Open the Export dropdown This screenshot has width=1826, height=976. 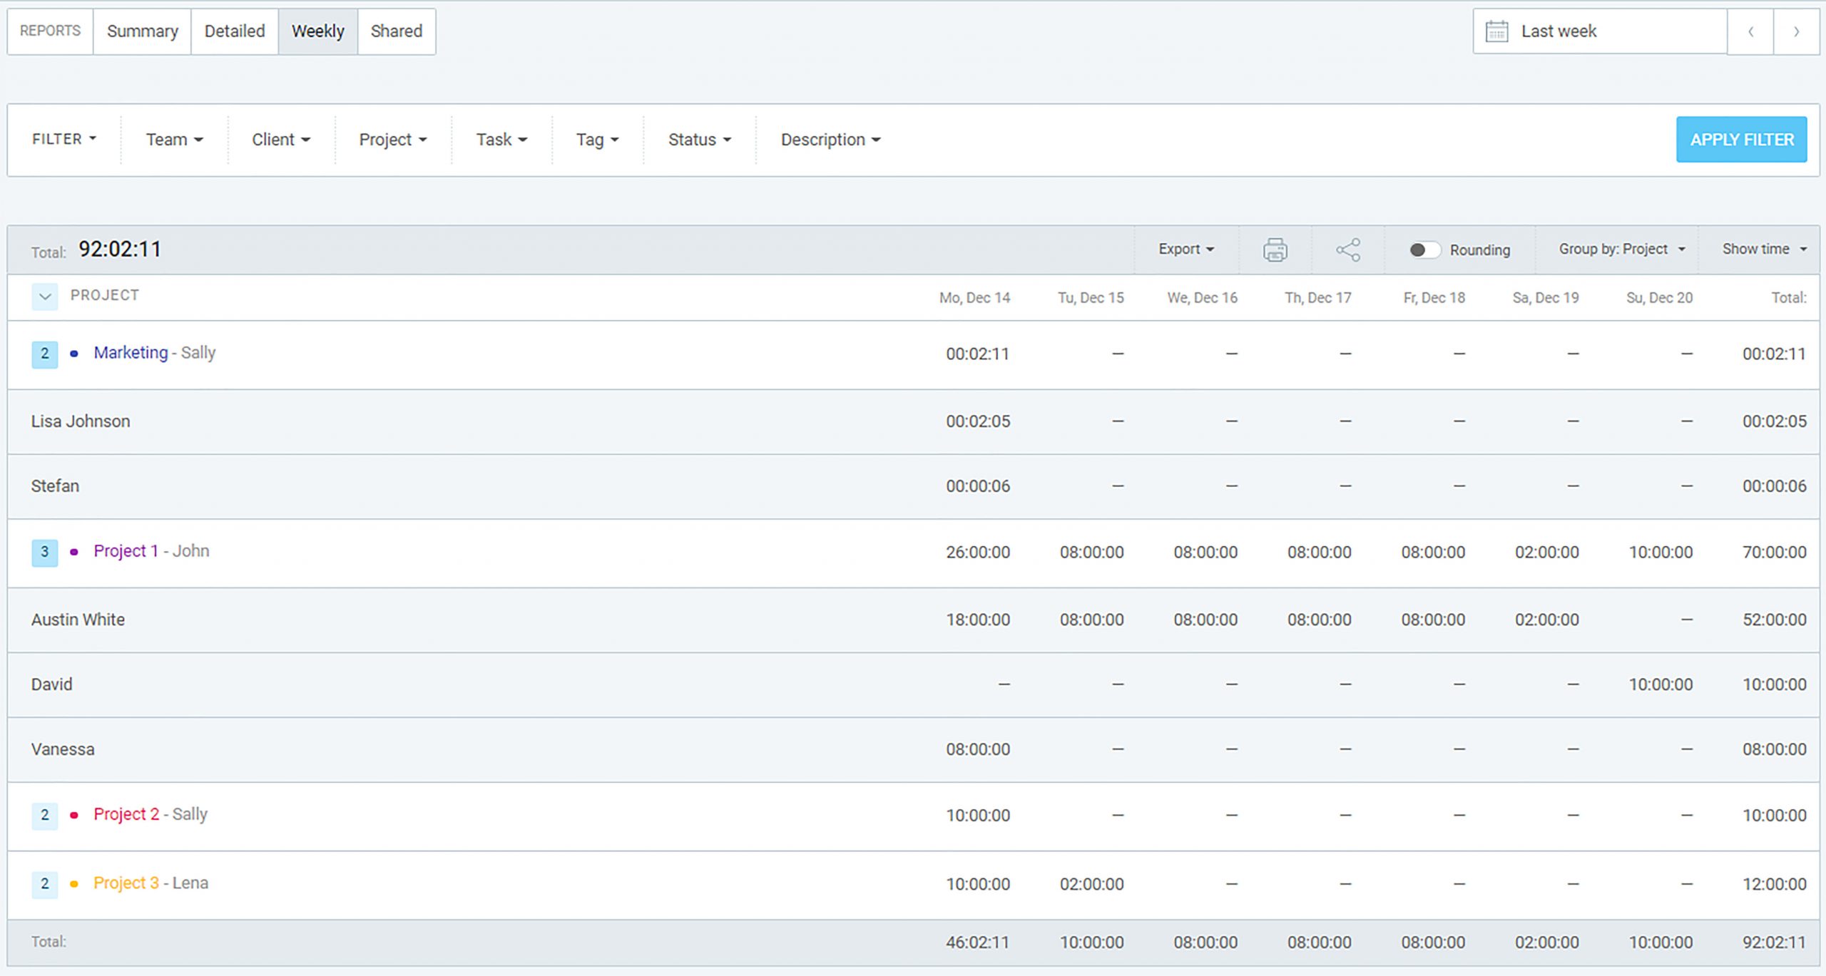1185,249
